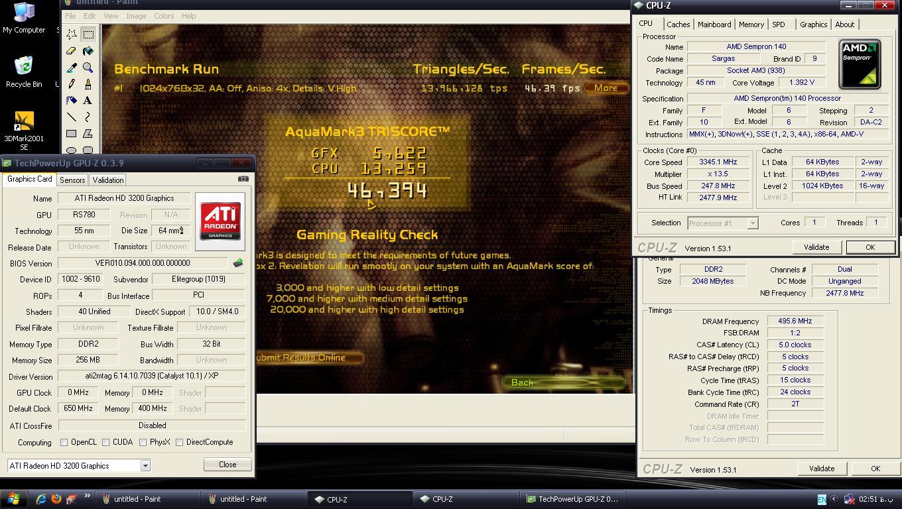Expand hidden system tray icons arrow
This screenshot has height=509, width=902.
click(x=834, y=499)
